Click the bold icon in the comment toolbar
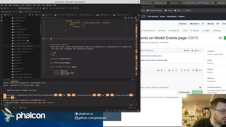The width and height of the screenshot is (226, 127). point(162,70)
